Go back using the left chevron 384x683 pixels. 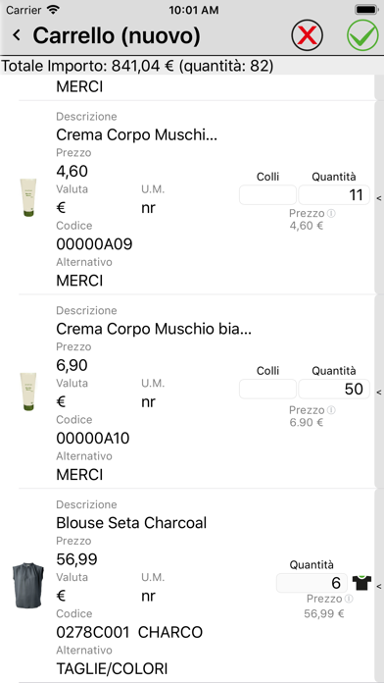[17, 35]
